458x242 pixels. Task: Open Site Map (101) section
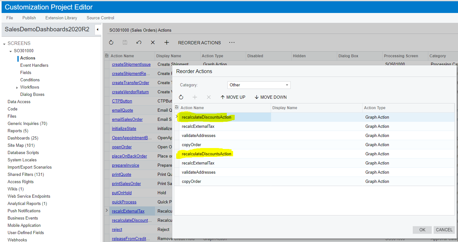click(x=21, y=145)
